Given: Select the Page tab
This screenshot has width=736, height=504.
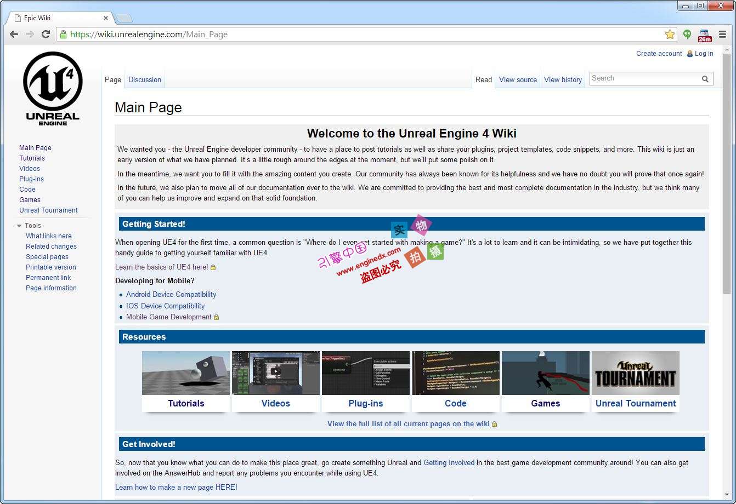Looking at the screenshot, I should (113, 79).
